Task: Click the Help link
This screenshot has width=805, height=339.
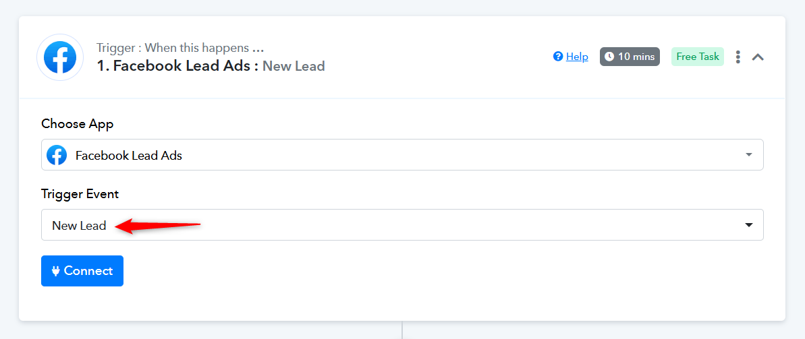Action: pyautogui.click(x=577, y=57)
